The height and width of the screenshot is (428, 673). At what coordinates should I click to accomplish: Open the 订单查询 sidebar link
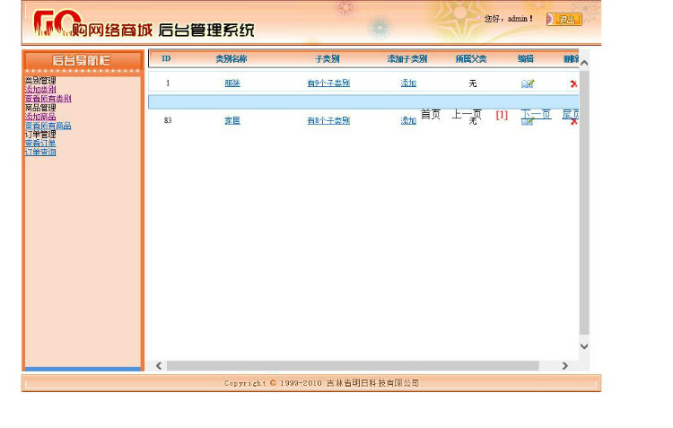tap(40, 153)
